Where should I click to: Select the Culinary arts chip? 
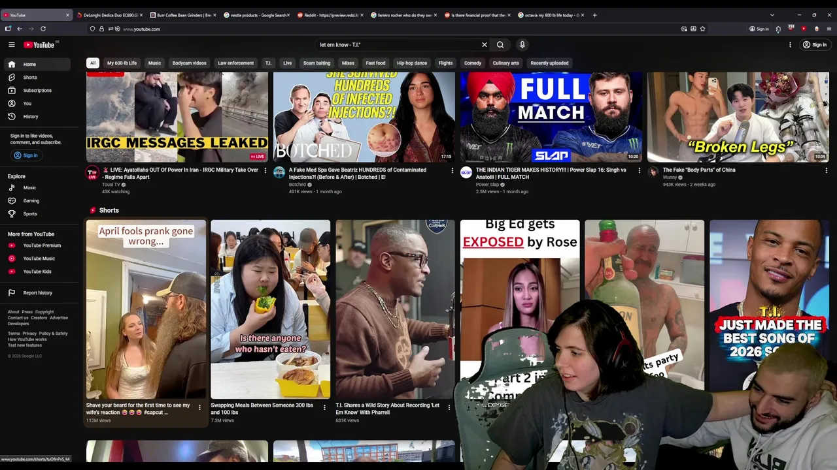(x=505, y=63)
